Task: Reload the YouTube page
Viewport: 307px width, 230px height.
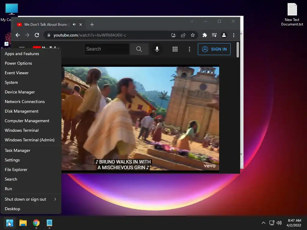Action: tap(37, 35)
